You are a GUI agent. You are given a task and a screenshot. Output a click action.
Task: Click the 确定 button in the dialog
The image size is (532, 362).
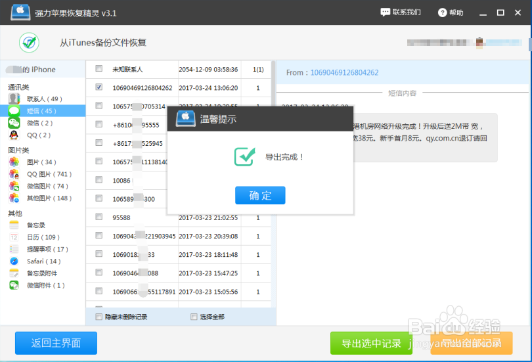pyautogui.click(x=260, y=195)
